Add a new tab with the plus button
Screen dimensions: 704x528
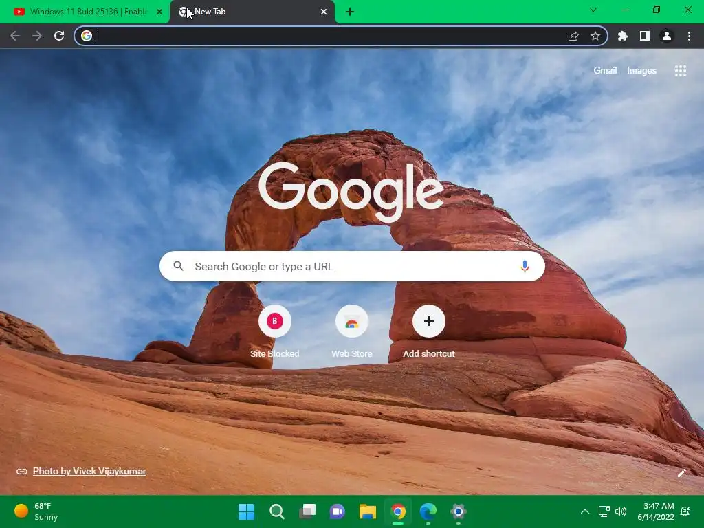350,12
